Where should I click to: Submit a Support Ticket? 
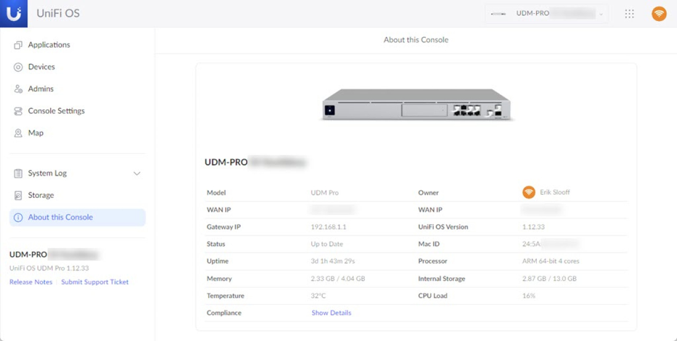(x=95, y=281)
